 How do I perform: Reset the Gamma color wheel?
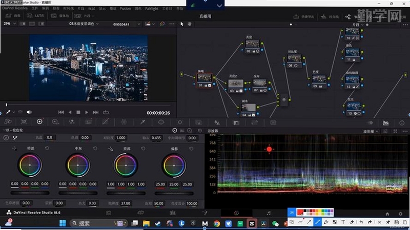95,148
